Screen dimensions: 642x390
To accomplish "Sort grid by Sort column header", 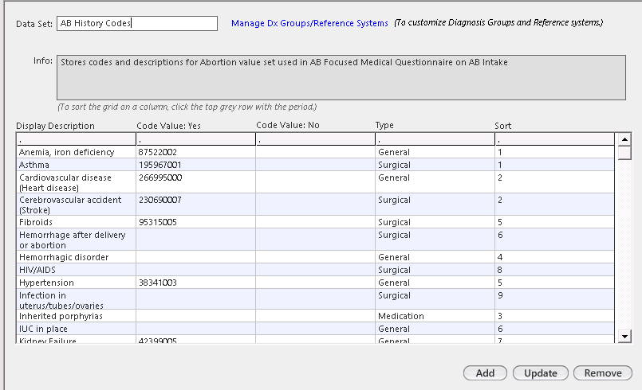I will click(x=554, y=140).
